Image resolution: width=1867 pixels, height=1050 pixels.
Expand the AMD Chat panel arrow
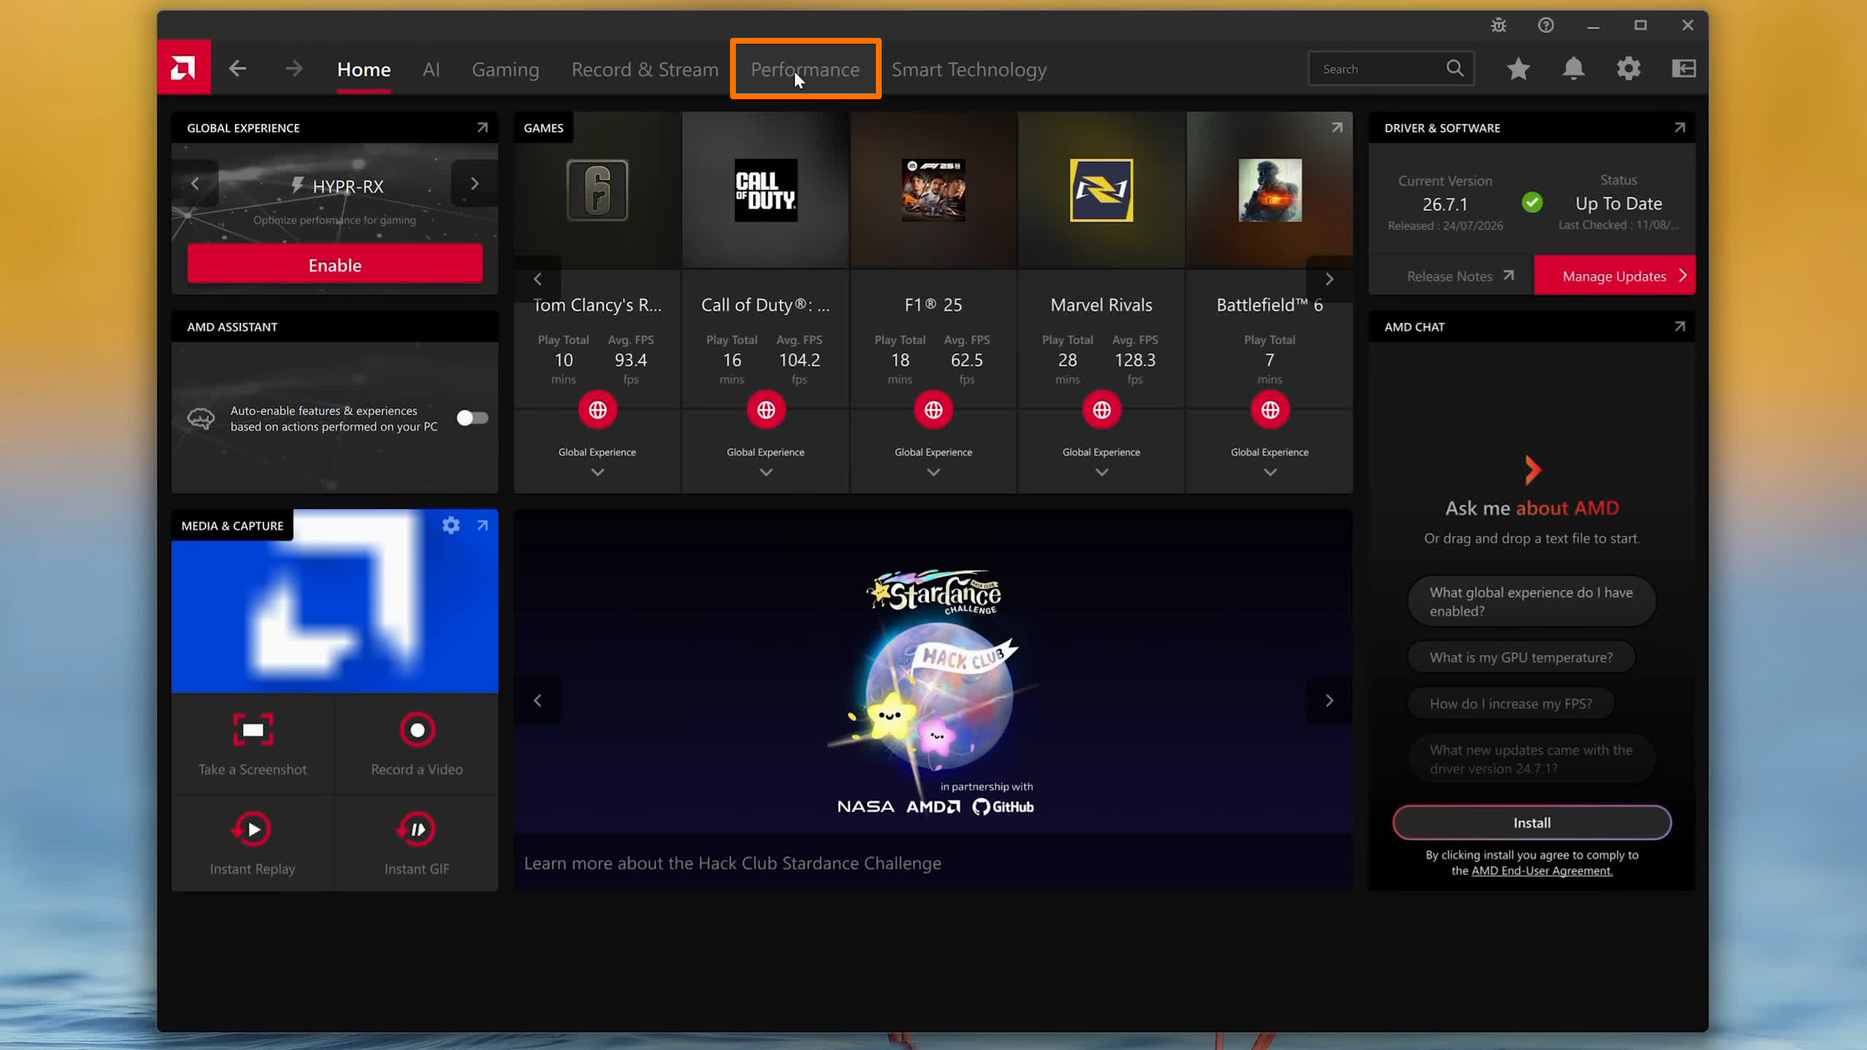pos(1680,327)
